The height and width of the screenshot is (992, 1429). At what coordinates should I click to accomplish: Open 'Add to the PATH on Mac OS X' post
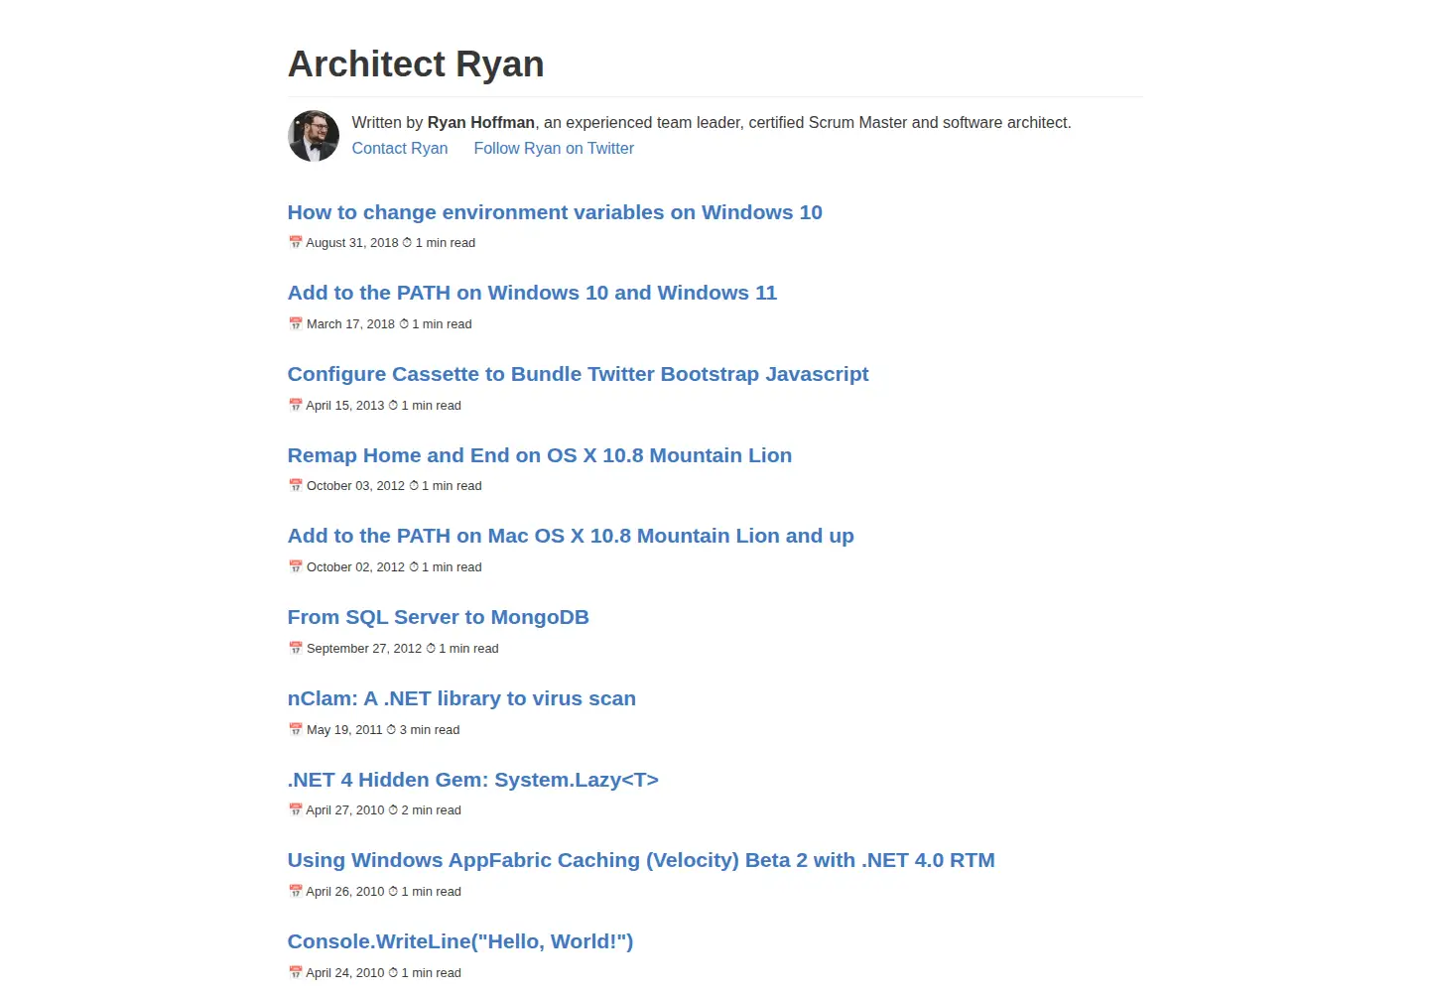(x=571, y=536)
